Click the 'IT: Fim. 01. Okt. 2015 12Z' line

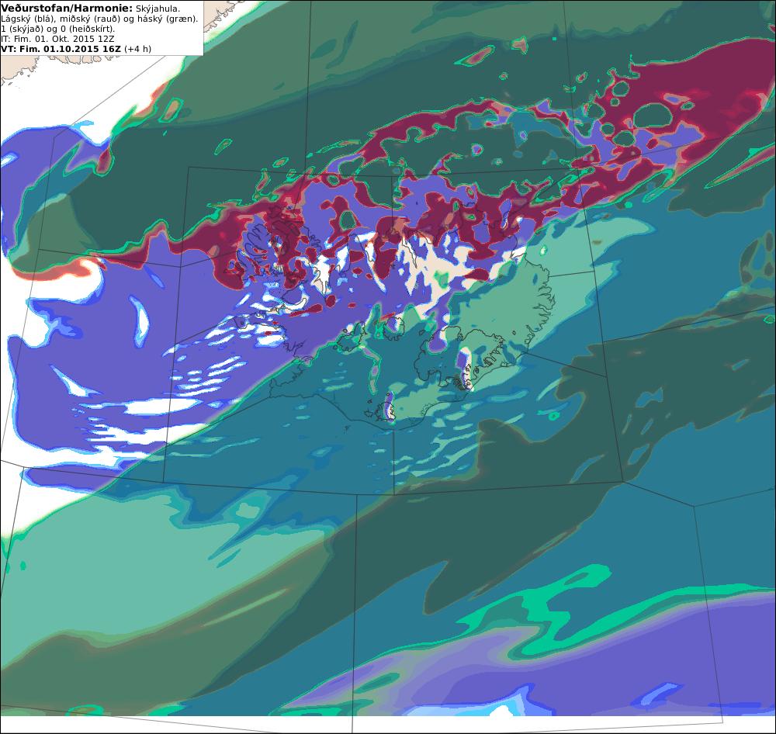(58, 39)
